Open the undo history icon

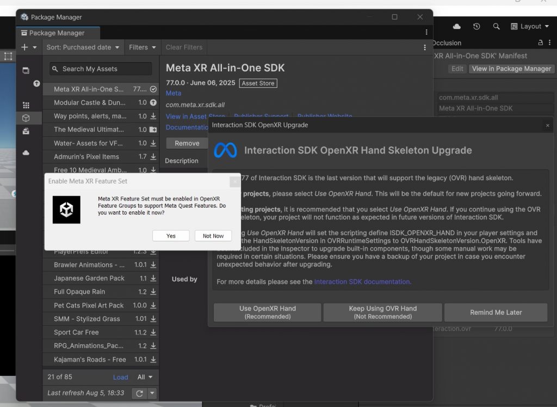(x=476, y=26)
